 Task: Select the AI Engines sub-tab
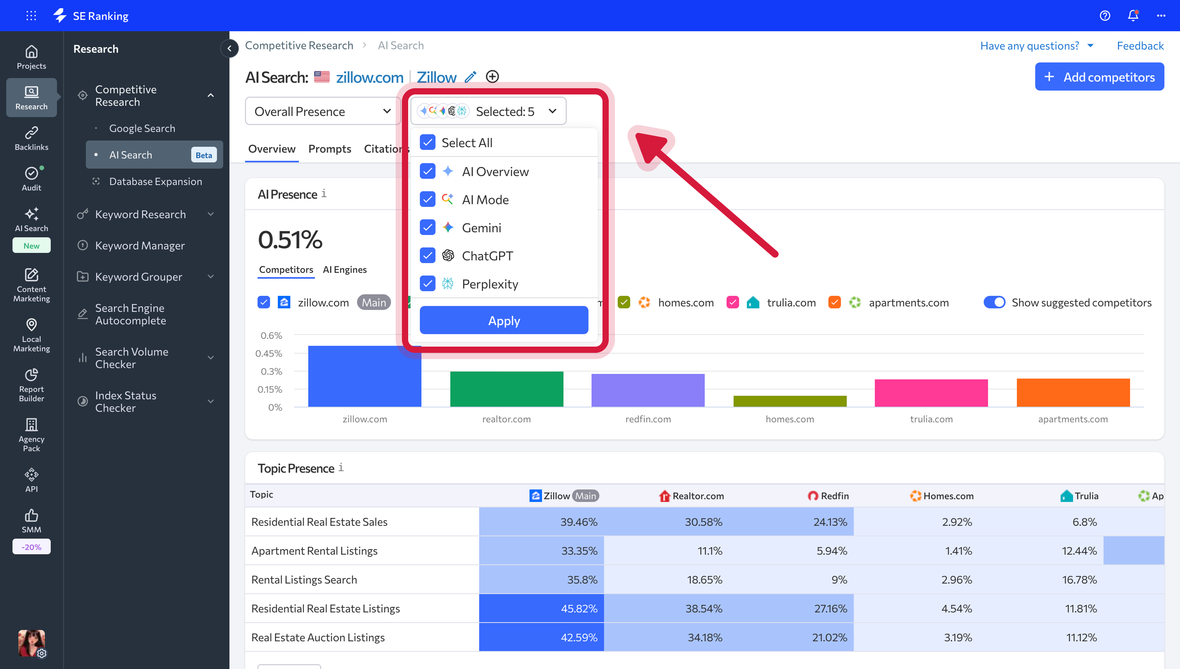tap(345, 270)
